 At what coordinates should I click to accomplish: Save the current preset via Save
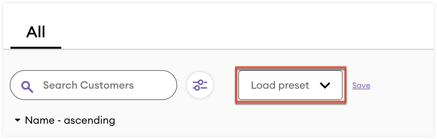point(361,85)
